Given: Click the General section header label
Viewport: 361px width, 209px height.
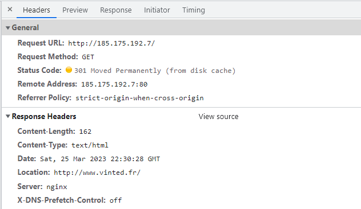Looking at the screenshot, I should [x=25, y=28].
